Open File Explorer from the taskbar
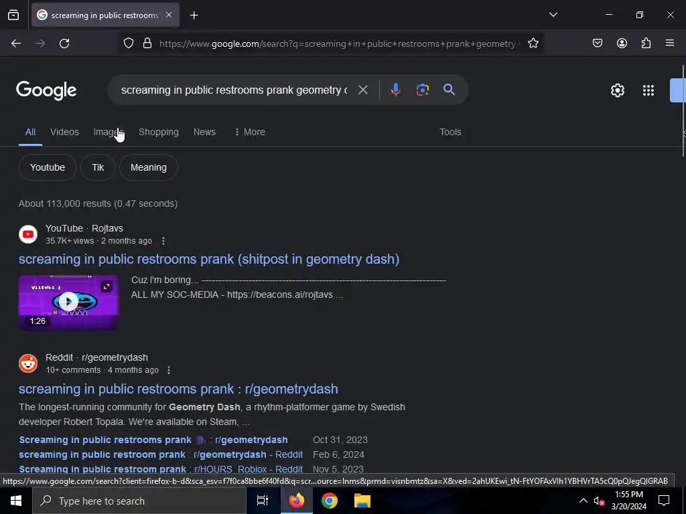The height and width of the screenshot is (514, 686). coord(362,501)
